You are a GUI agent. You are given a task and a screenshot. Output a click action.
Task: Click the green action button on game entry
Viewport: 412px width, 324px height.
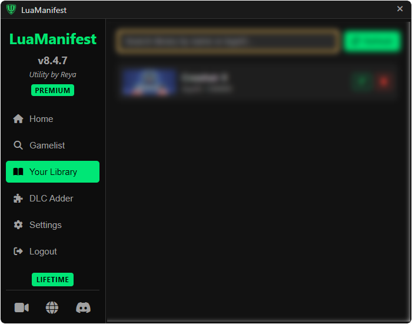pos(362,81)
